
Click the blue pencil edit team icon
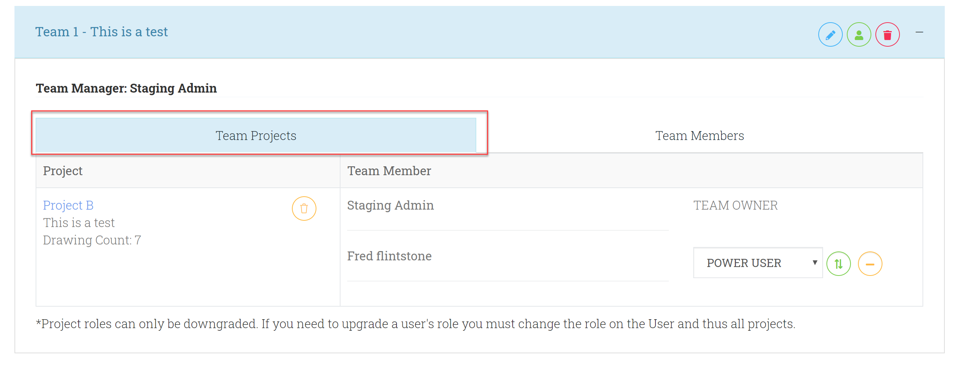830,35
